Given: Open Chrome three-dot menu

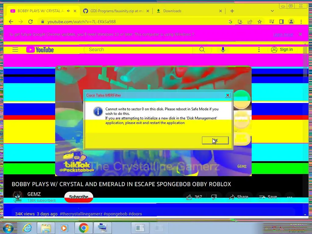Looking at the screenshot, I should (301, 22).
